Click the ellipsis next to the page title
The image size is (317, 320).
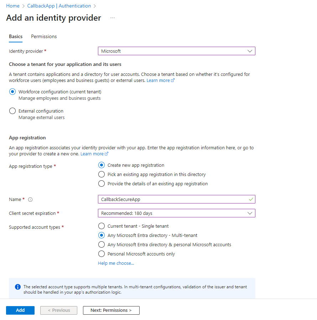pos(113,17)
